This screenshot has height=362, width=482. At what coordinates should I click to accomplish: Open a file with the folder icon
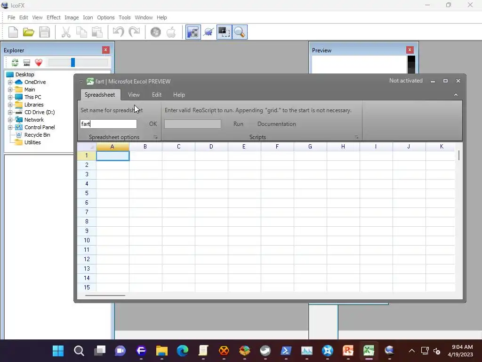[29, 32]
